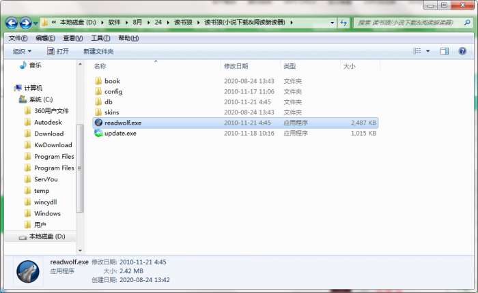Open the 用户 folder in tree
This screenshot has height=293, width=478.
[x=40, y=225]
